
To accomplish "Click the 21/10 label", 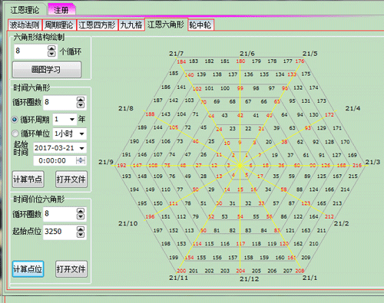I will (128, 223).
